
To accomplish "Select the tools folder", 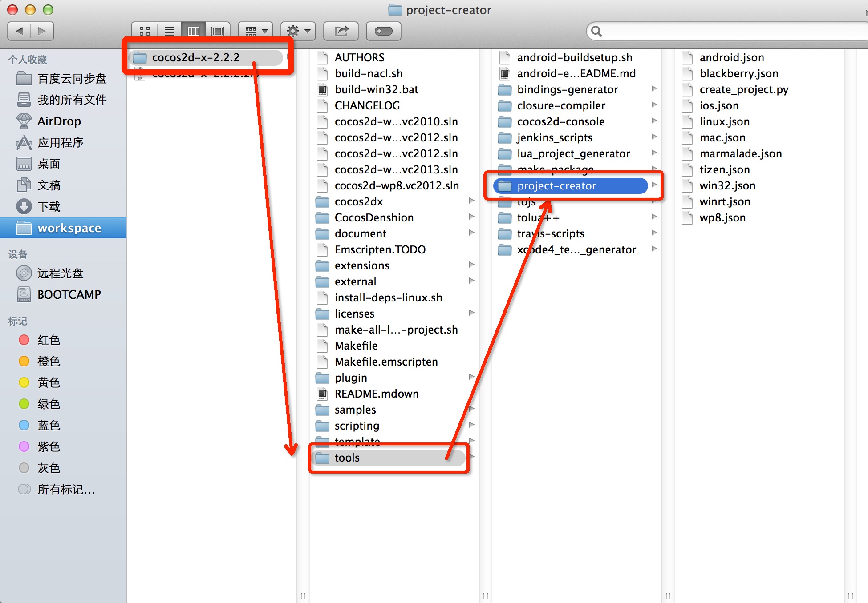I will (x=388, y=458).
